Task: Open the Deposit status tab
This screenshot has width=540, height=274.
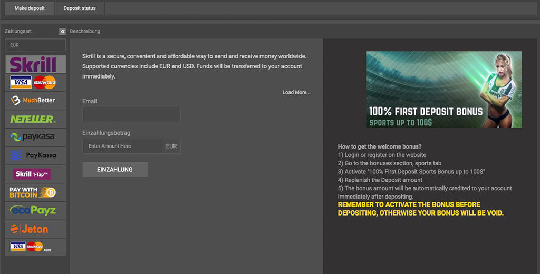Action: click(x=80, y=8)
